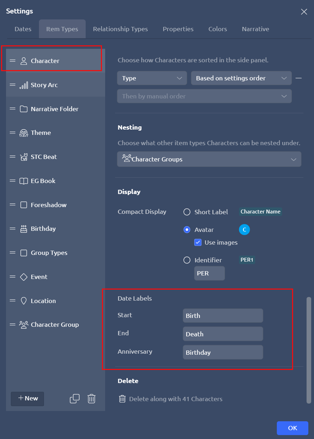This screenshot has width=314, height=439.
Task: Click the New item type button
Action: pos(28,398)
